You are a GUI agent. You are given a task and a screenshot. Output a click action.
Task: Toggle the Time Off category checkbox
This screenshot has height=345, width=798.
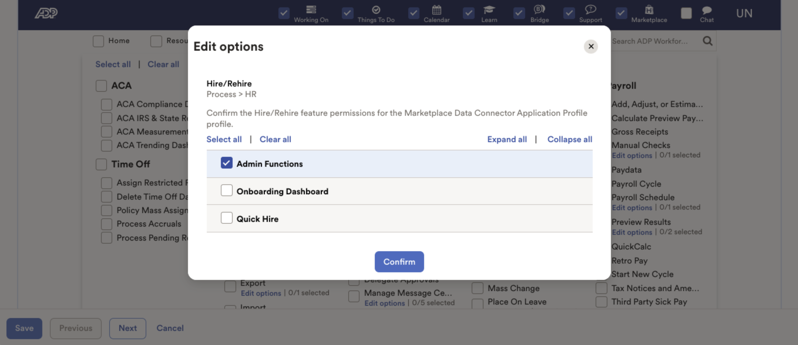tap(101, 164)
